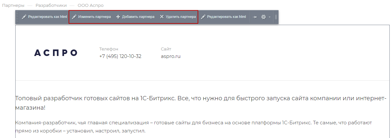
Task: Open the 'Разработчики' breadcrumb link
Action: coord(51,6)
